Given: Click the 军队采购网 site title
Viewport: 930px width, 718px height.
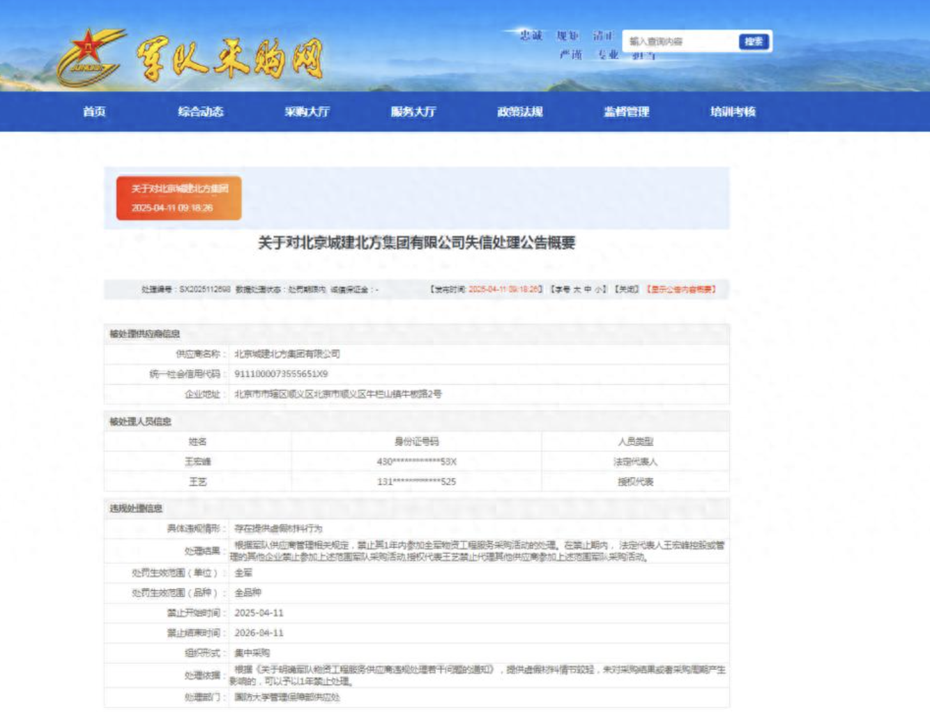Looking at the screenshot, I should (230, 59).
